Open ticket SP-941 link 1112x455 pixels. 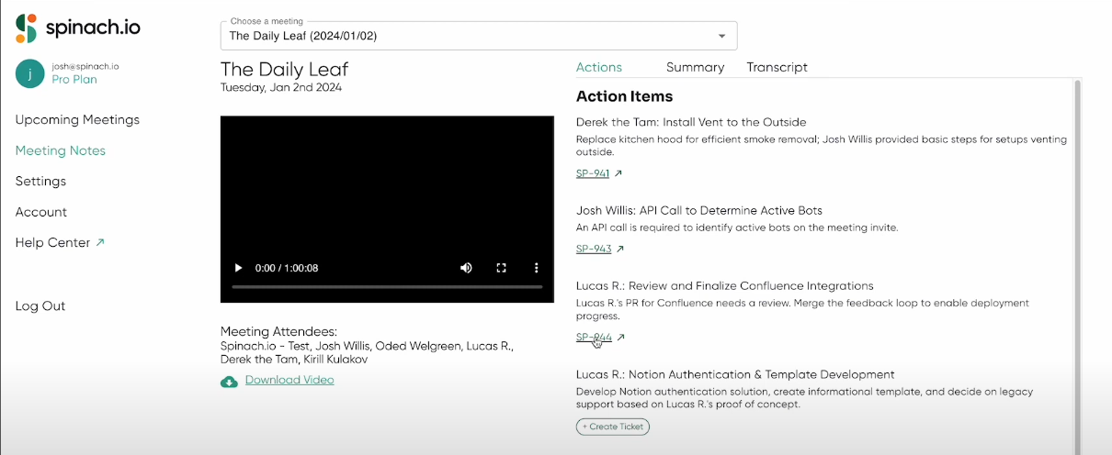(x=593, y=173)
